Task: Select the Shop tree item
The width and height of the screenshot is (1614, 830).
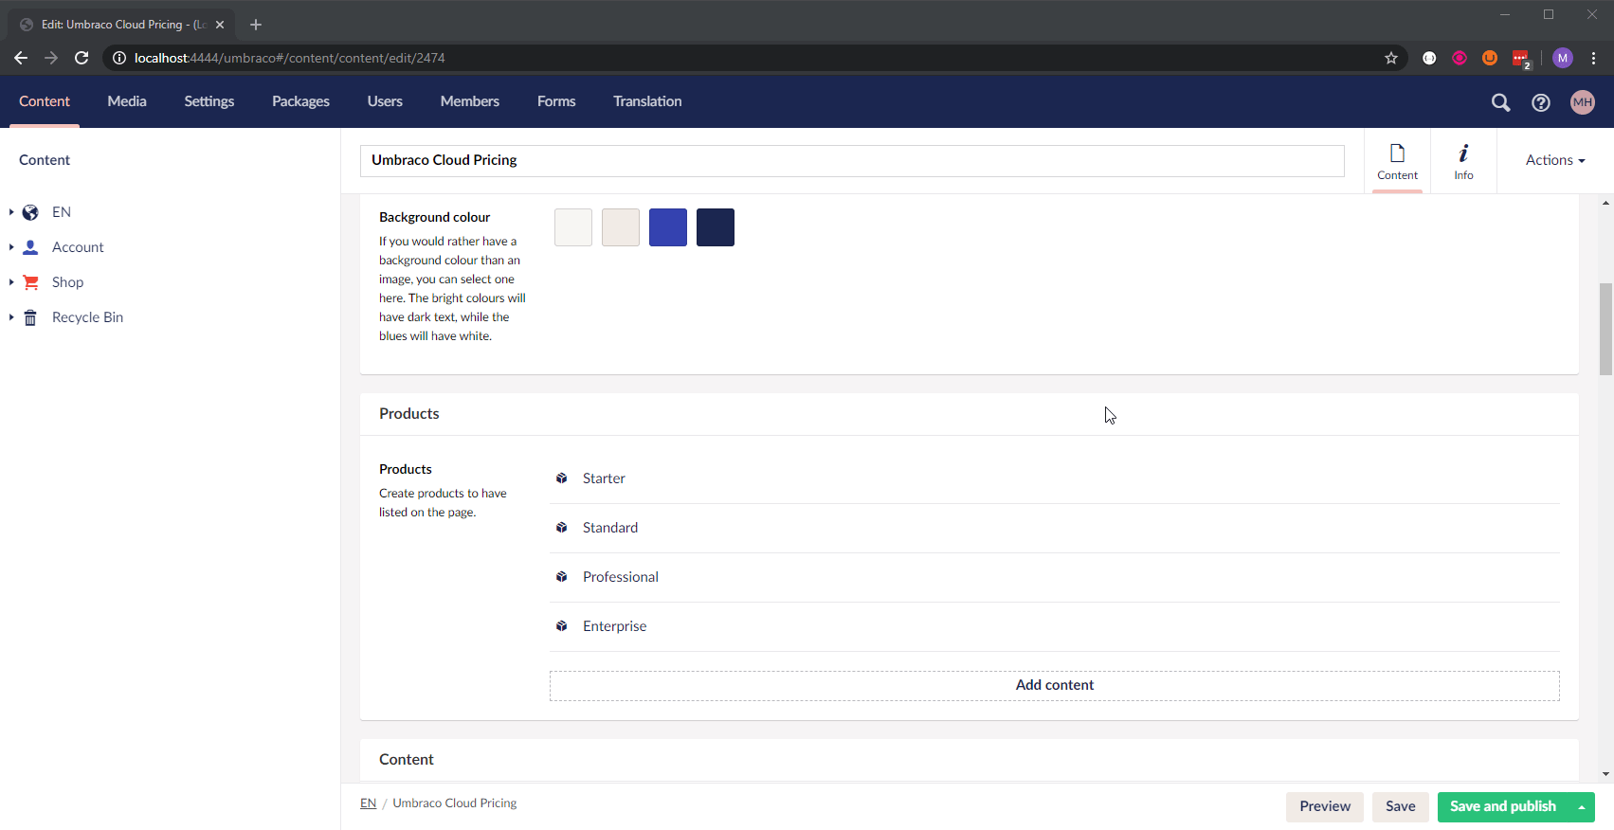Action: pyautogui.click(x=67, y=282)
